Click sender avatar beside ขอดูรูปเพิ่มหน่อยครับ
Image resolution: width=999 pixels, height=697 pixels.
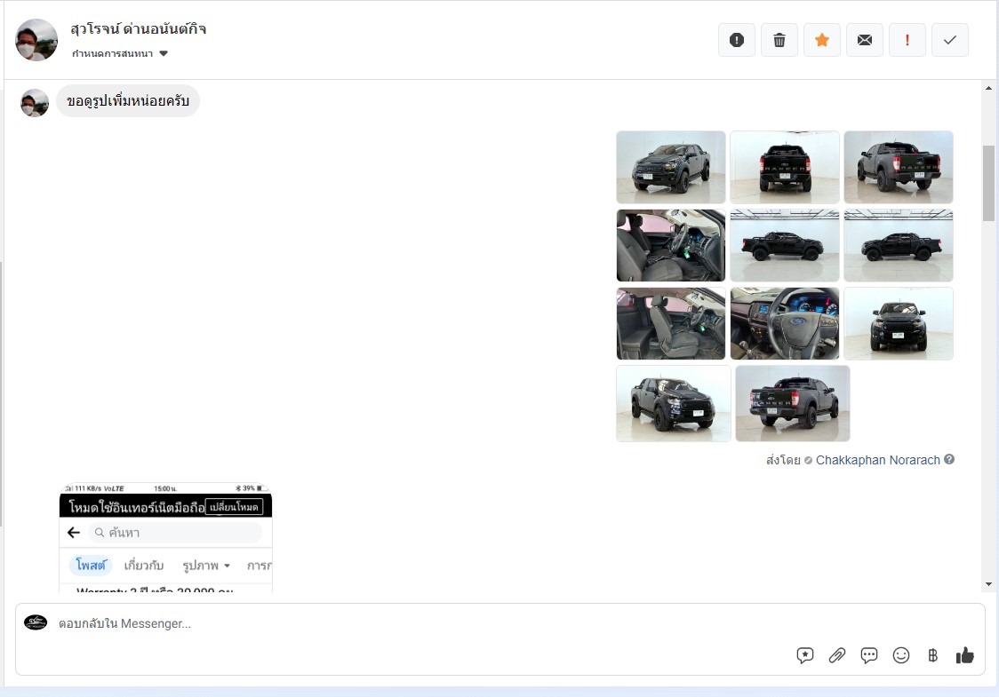35,102
